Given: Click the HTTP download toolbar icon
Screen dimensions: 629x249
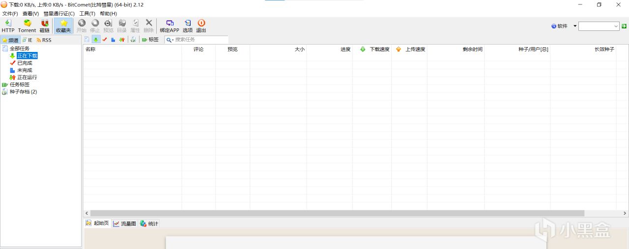Looking at the screenshot, I should point(8,26).
